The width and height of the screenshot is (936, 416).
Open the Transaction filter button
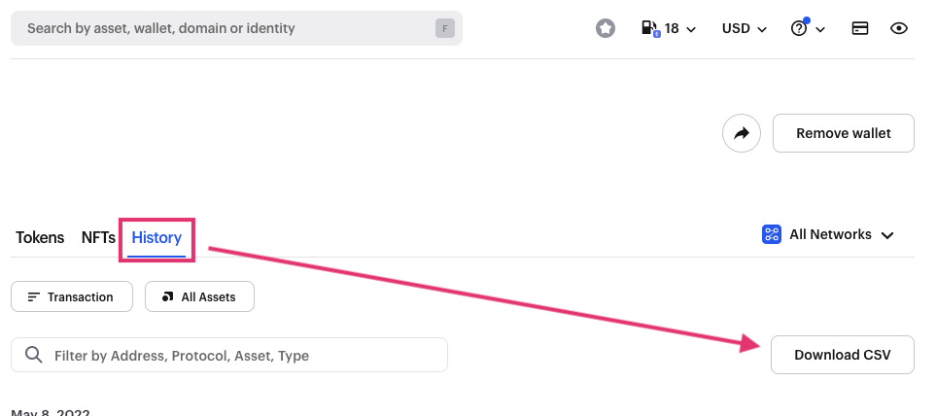[72, 296]
